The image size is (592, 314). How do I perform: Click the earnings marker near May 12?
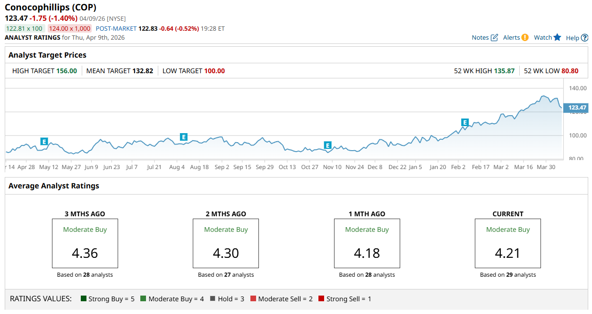44,141
